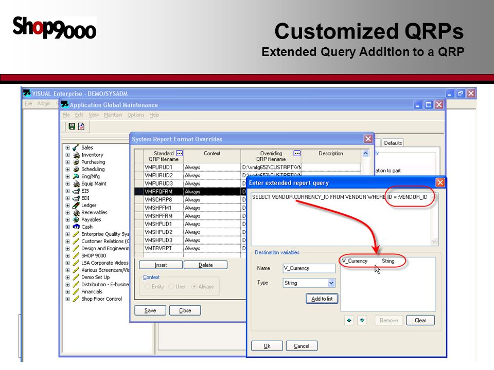The width and height of the screenshot is (494, 370).
Task: Select the Entity context radio button
Action: pos(147,287)
